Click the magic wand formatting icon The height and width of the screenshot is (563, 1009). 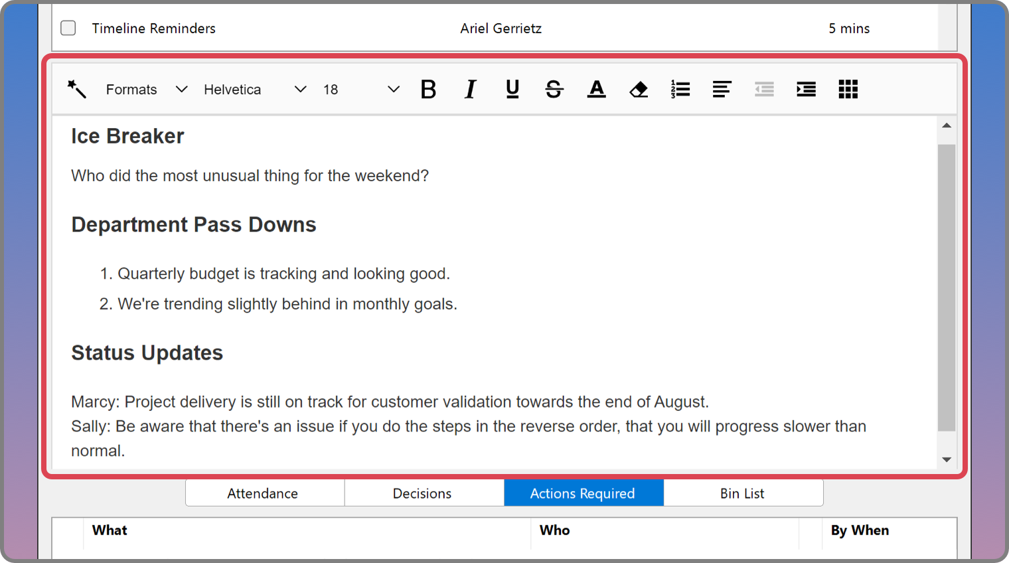click(76, 89)
